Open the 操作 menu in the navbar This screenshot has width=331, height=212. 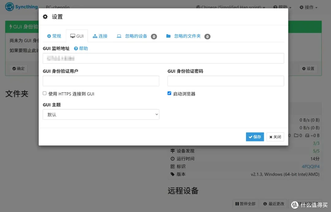(x=308, y=7)
